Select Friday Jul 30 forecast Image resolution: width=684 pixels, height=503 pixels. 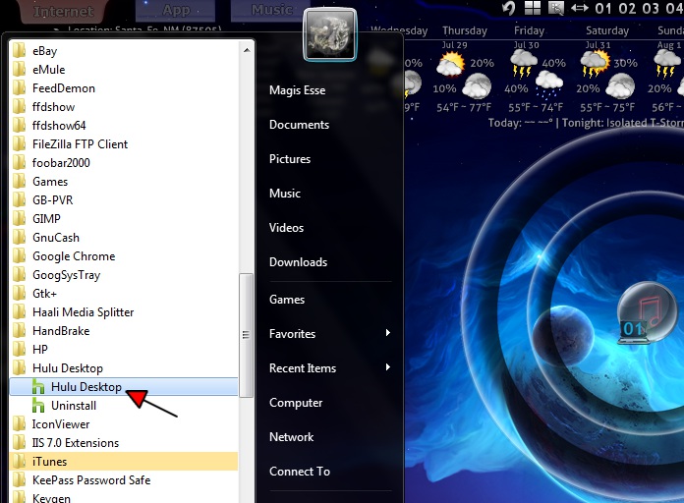click(x=535, y=70)
